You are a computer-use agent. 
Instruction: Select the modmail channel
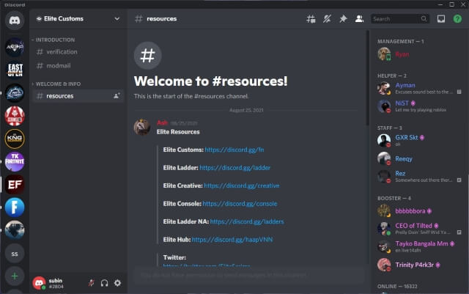pos(58,65)
